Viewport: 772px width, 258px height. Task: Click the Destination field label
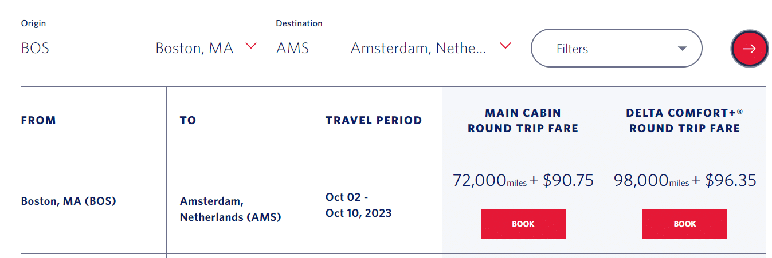click(299, 23)
